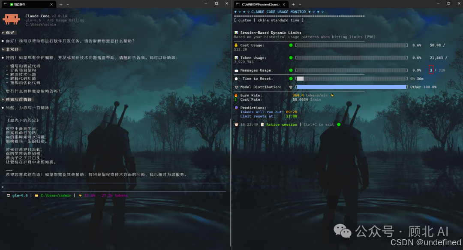Click the '重构和优化代码' list item
This screenshot has height=250, width=463.
tap(23, 83)
